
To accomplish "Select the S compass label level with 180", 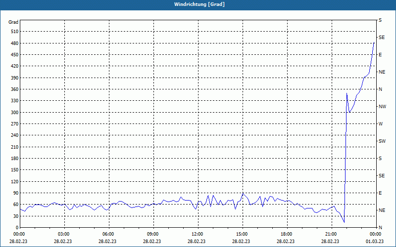I will point(380,158).
